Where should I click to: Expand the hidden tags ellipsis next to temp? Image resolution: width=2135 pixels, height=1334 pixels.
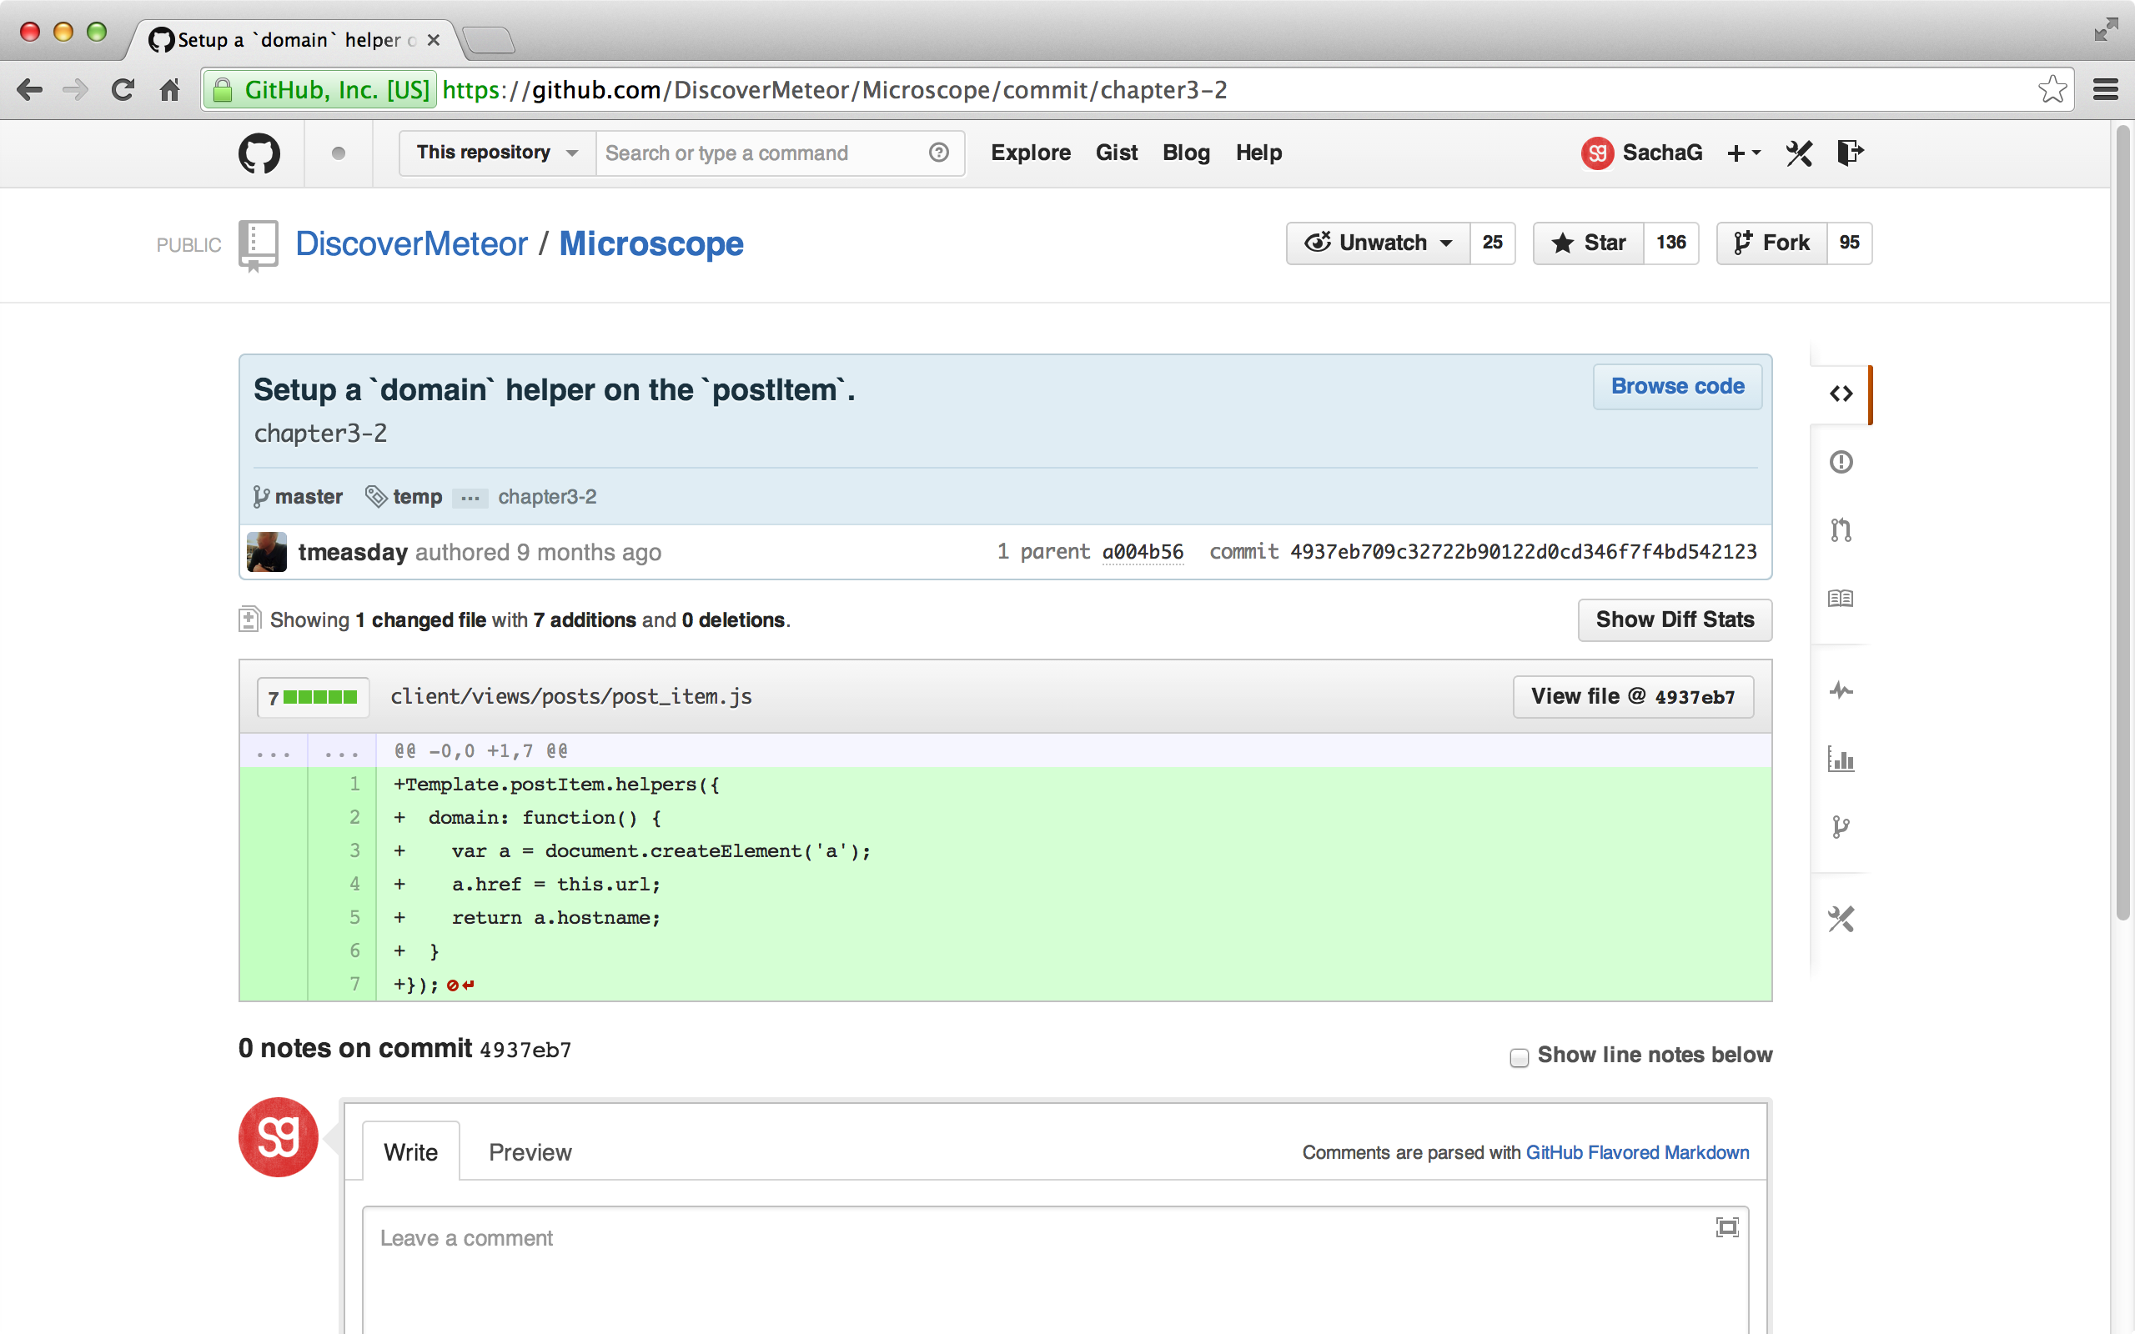click(470, 499)
